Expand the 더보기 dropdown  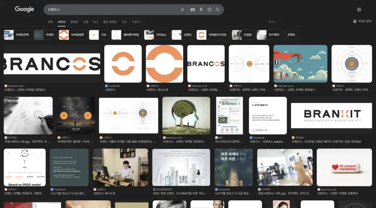point(137,22)
